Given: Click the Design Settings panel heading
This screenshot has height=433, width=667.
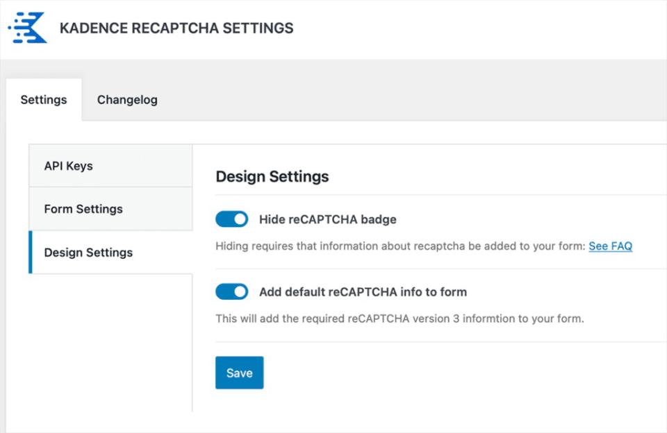Looking at the screenshot, I should 272,177.
